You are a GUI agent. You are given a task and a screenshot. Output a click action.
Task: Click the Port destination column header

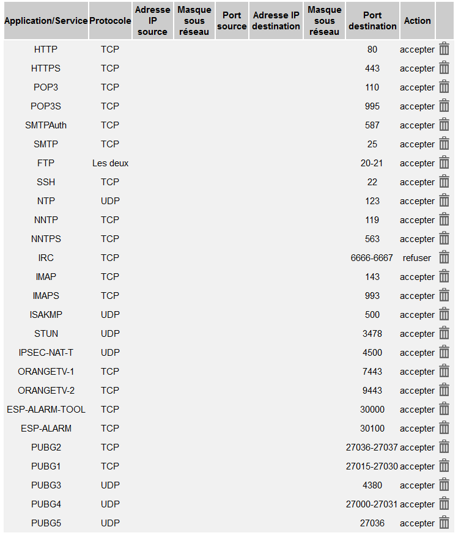[x=372, y=21]
